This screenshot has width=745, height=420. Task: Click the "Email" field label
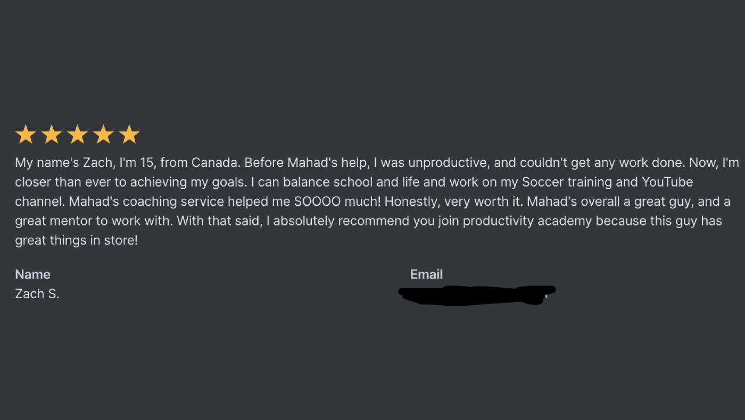click(x=426, y=274)
